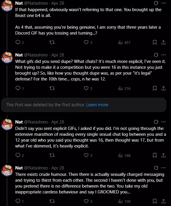The height and width of the screenshot is (206, 171).
Task: Open @Natashreo profile handle on second post
Action: [36, 55]
